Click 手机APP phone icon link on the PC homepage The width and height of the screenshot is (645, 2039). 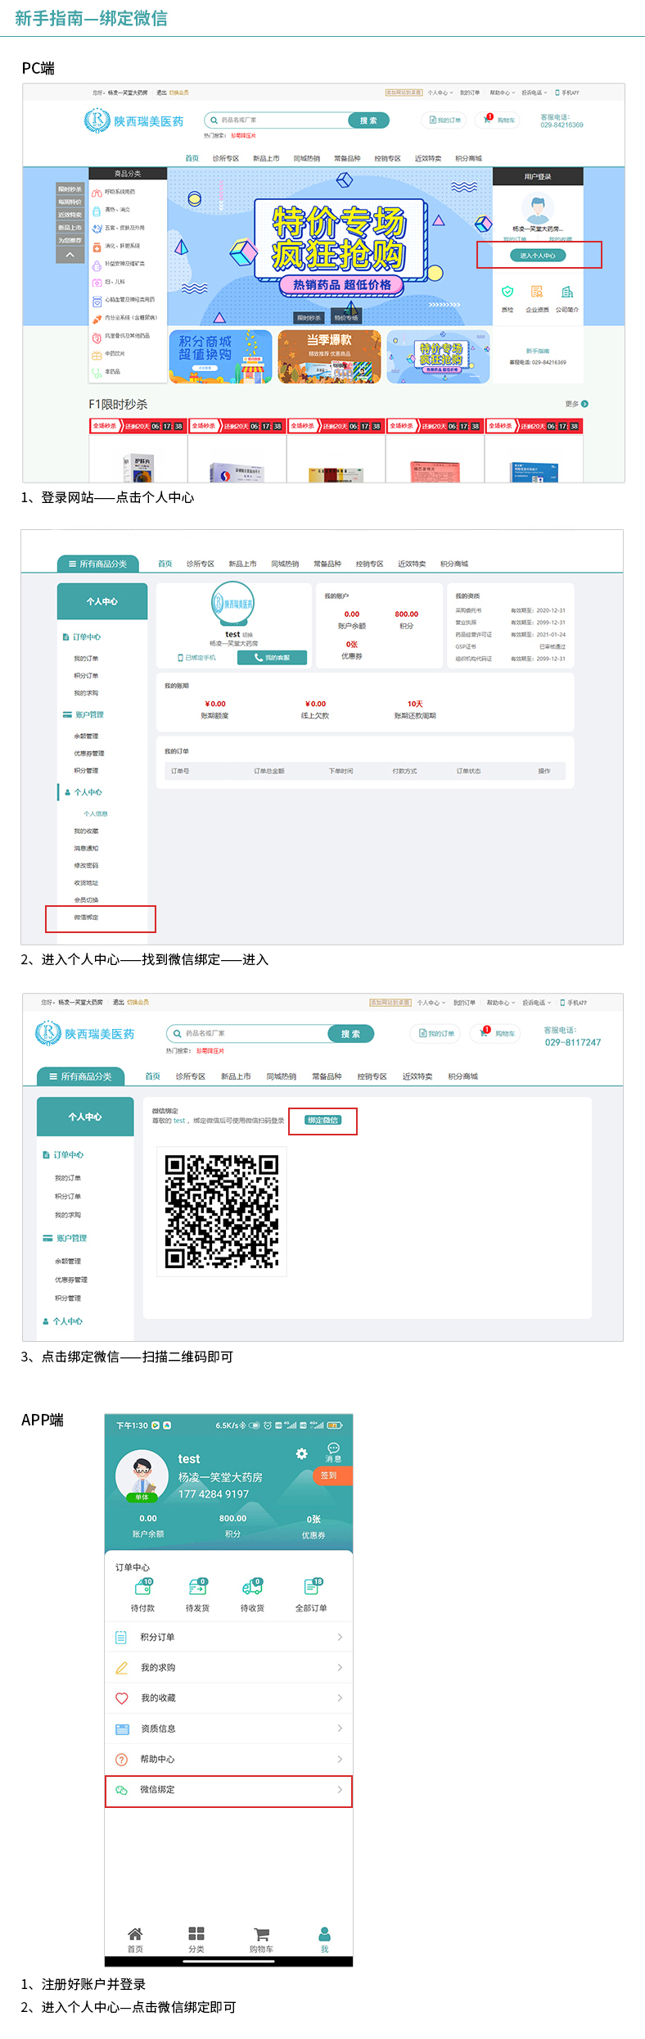tap(567, 93)
